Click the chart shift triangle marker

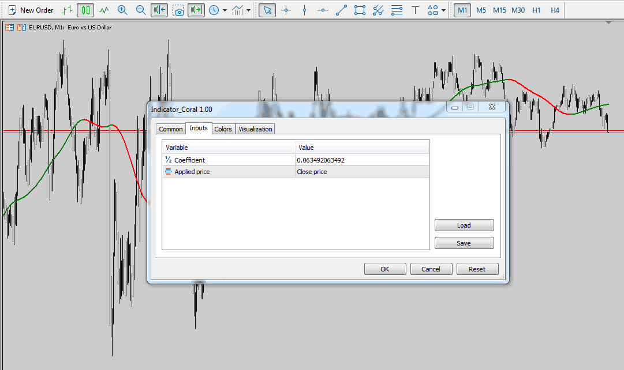pyautogui.click(x=608, y=22)
